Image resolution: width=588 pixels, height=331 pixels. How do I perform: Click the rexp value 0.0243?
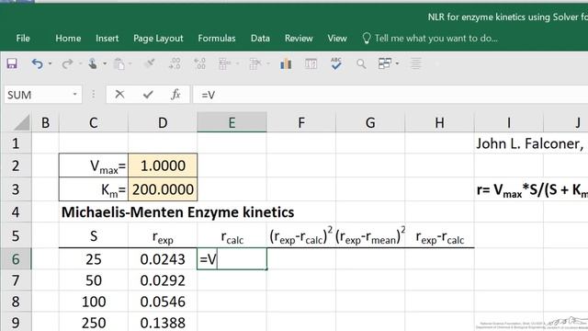(x=163, y=259)
